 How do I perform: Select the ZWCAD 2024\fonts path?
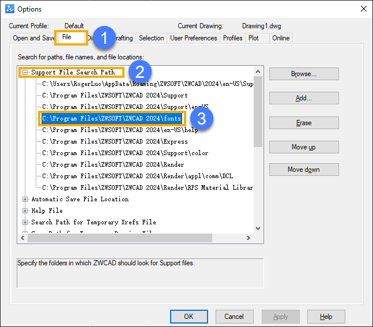[112, 119]
